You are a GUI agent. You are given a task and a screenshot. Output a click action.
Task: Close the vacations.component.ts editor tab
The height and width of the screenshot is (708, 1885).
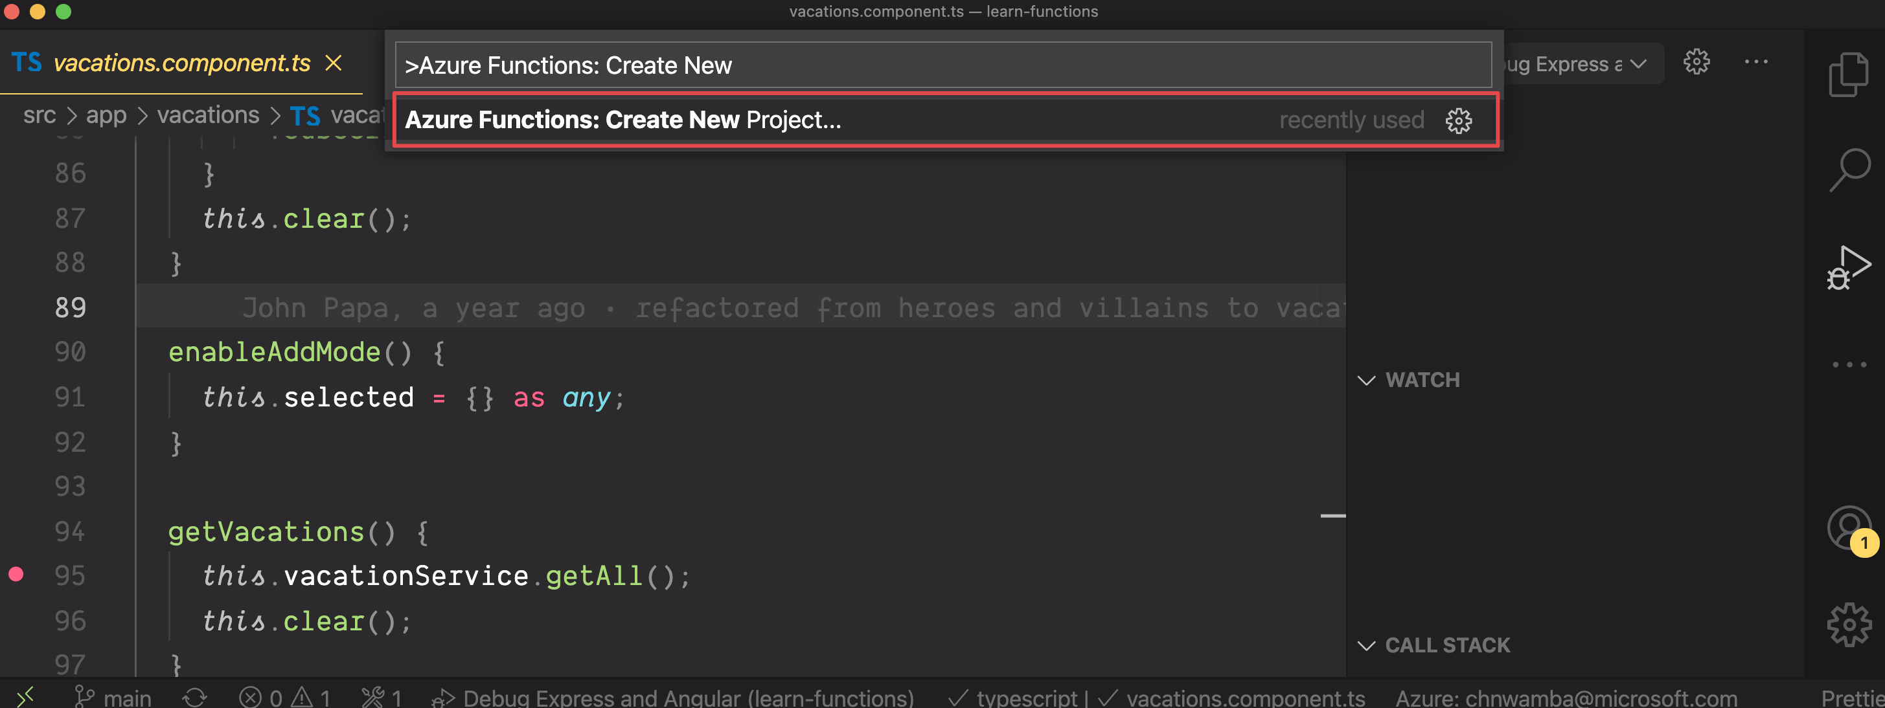pos(334,63)
